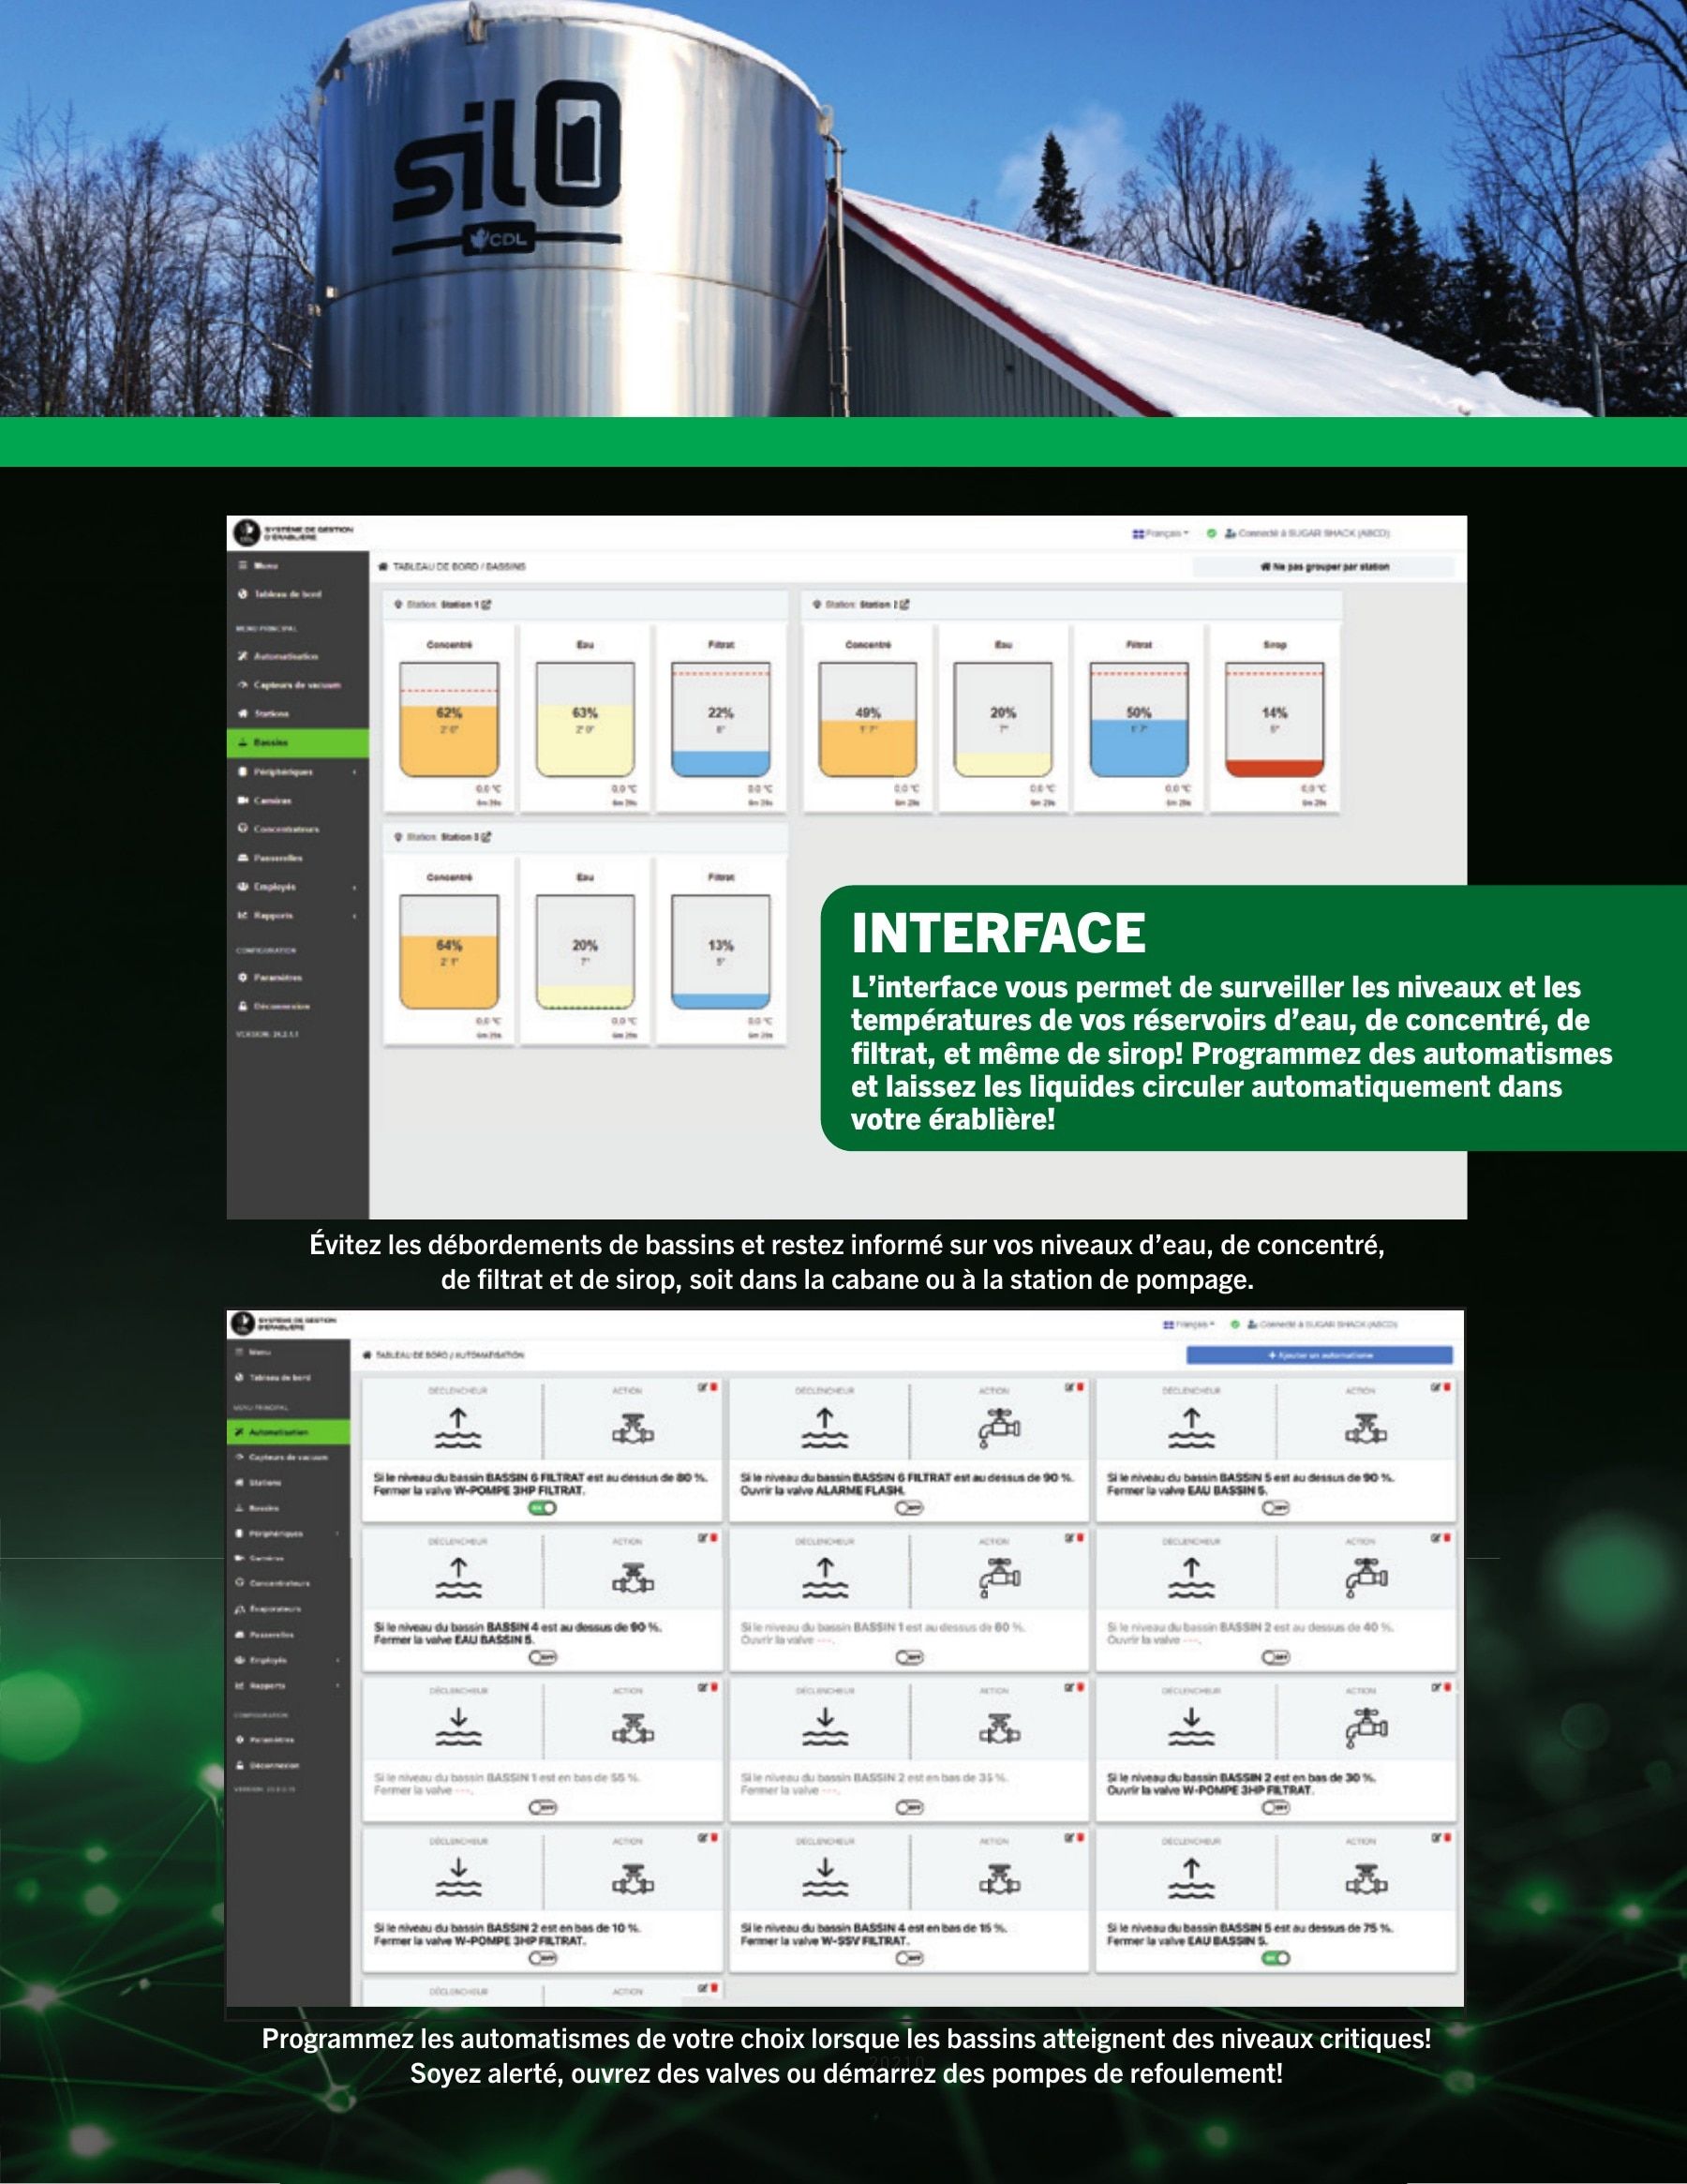1687x2184 pixels.
Task: Open Paramètres in the Automatisation screen sidebar
Action: (x=289, y=1740)
